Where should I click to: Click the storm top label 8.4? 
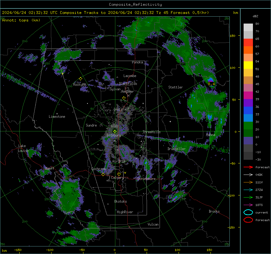pyautogui.click(x=211, y=84)
